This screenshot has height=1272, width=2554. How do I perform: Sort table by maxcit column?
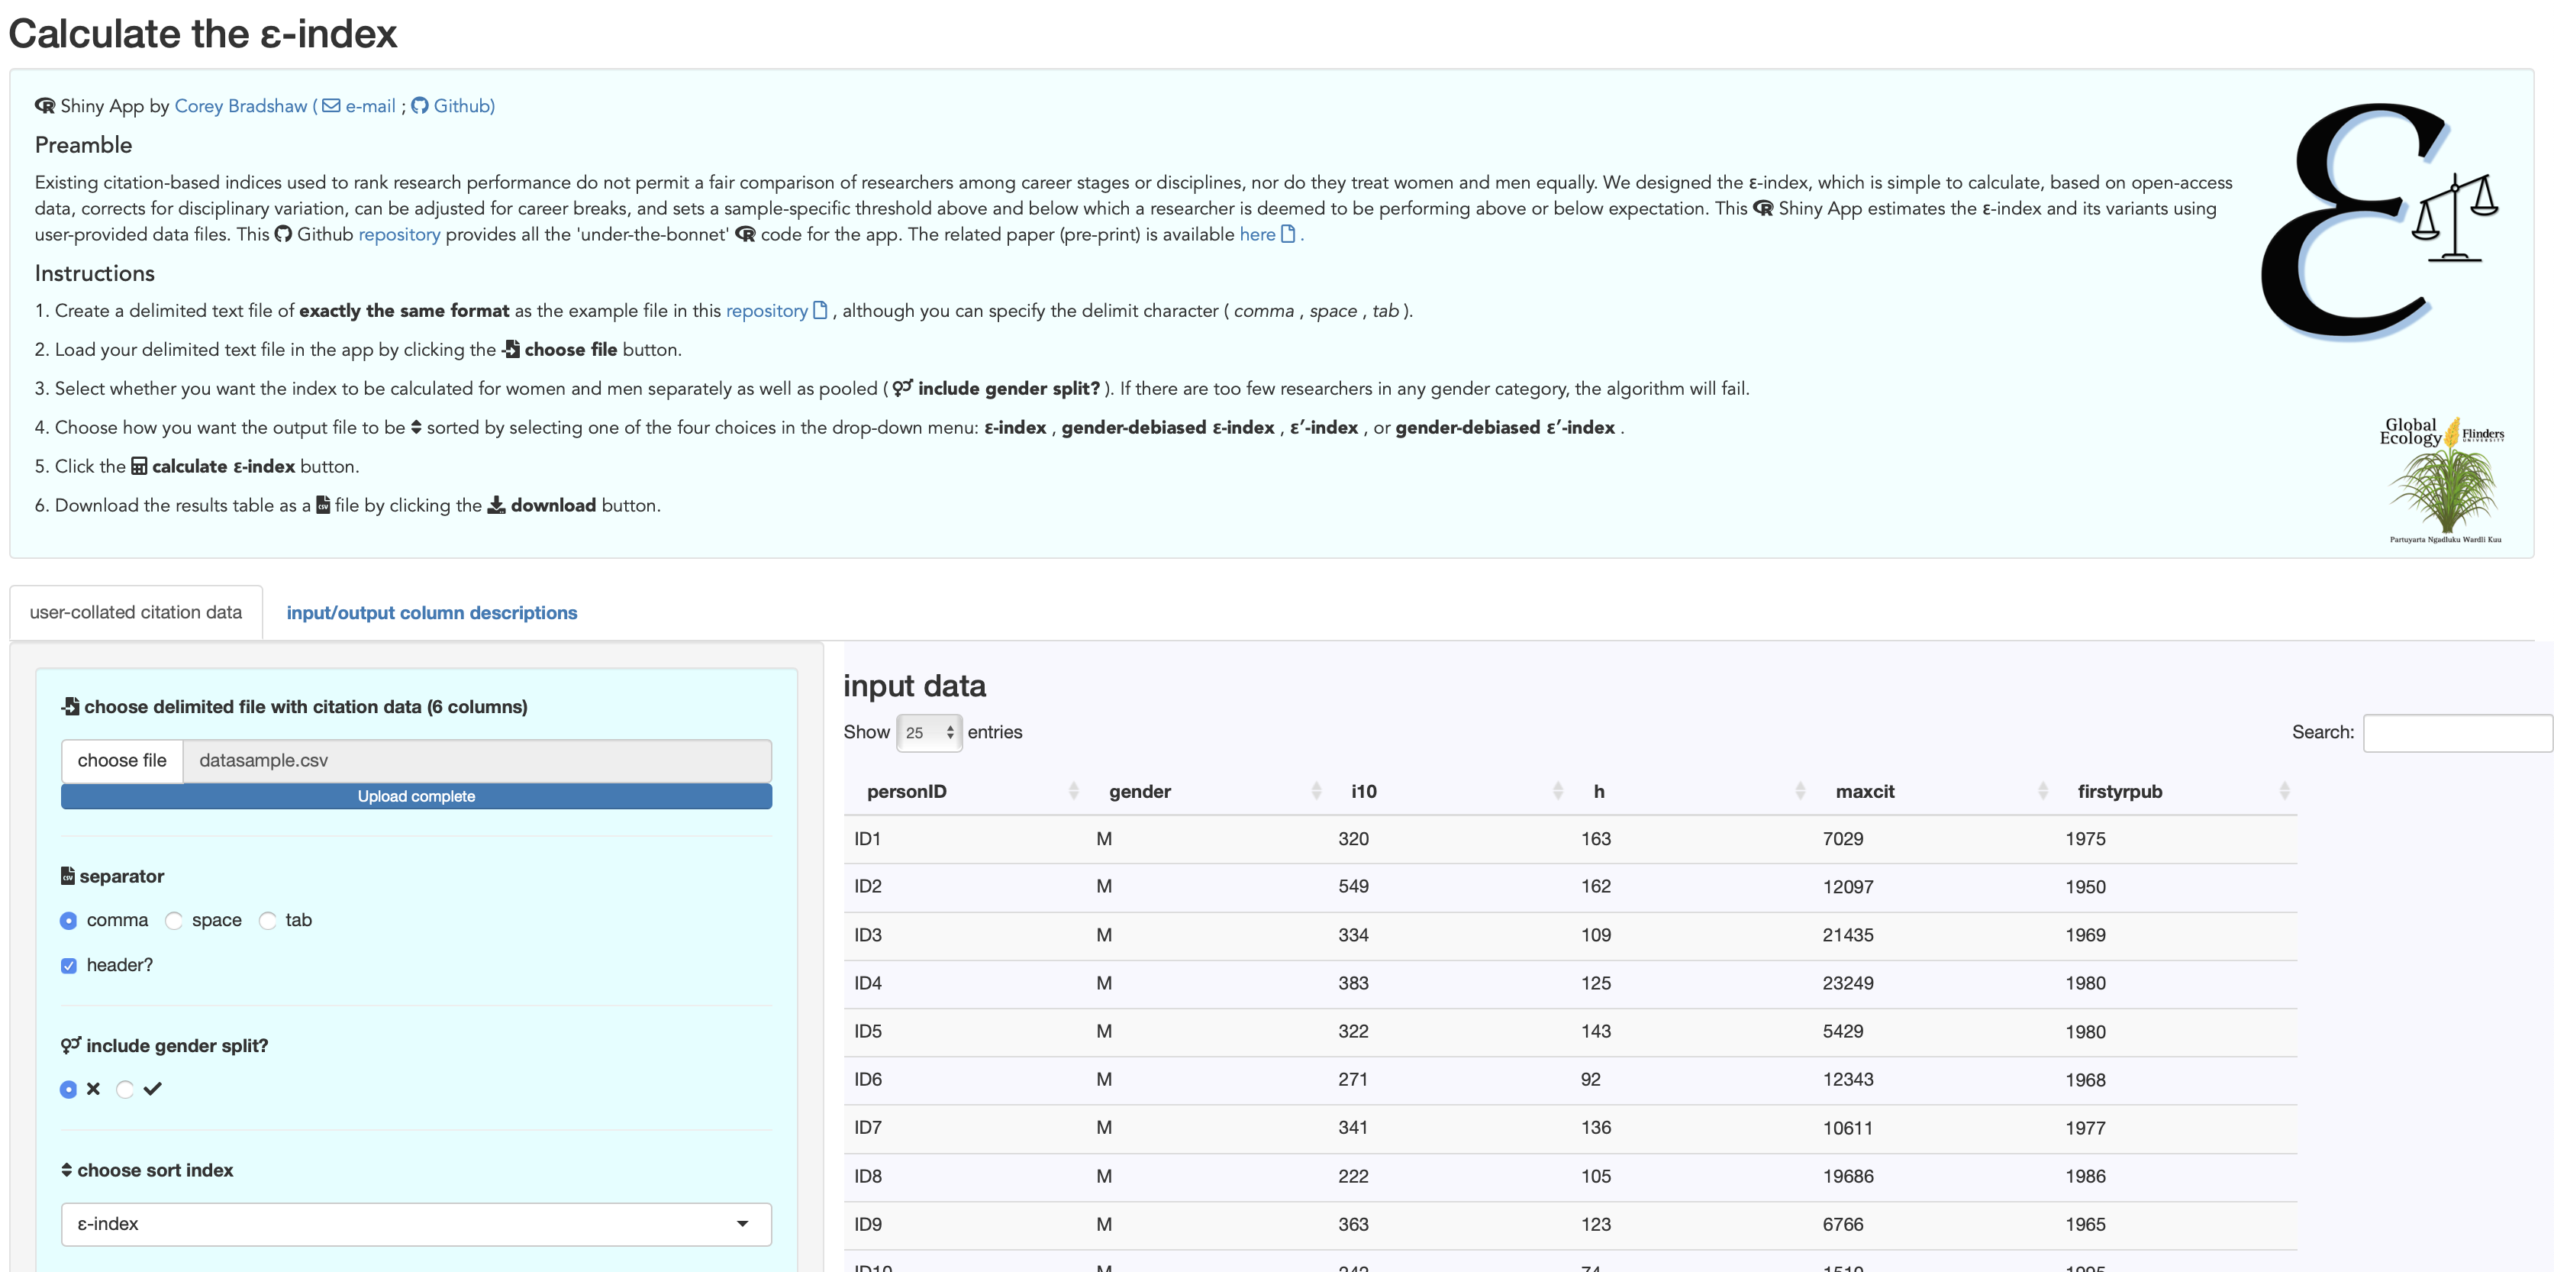(x=1864, y=791)
